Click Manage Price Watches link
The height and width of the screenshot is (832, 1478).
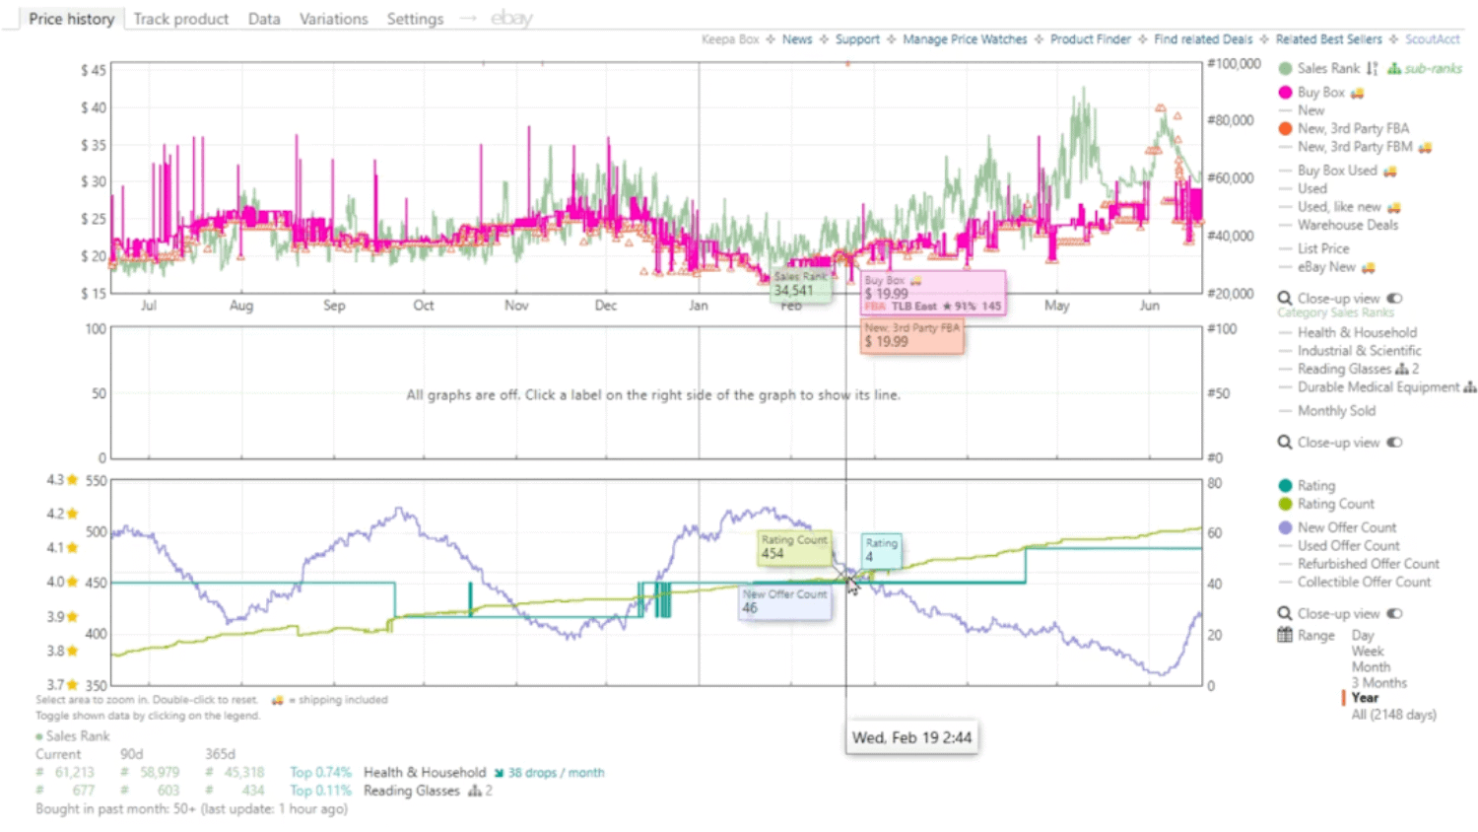point(964,39)
